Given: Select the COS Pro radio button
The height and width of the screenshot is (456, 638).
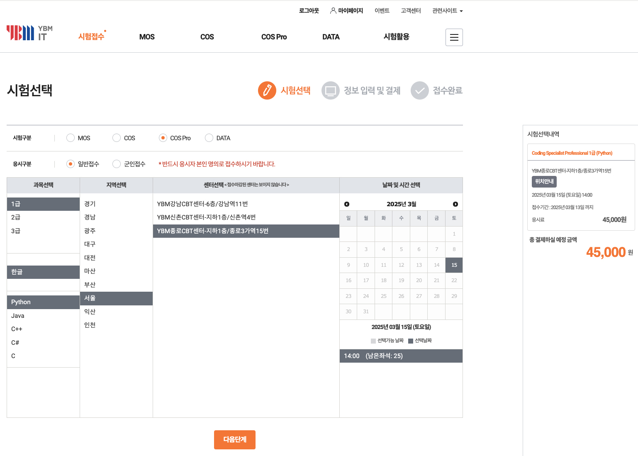Looking at the screenshot, I should tap(163, 138).
